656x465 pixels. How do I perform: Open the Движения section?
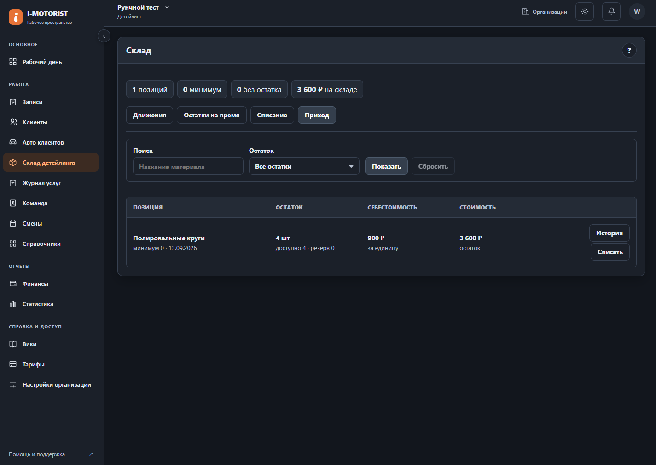(150, 115)
